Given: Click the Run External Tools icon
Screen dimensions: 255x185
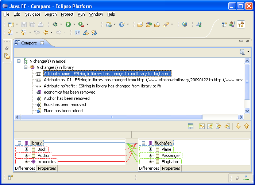Looking at the screenshot, I should coord(81,24).
